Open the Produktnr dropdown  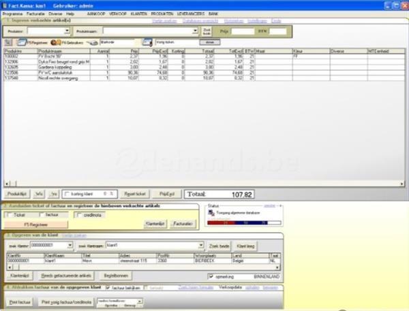(x=67, y=31)
